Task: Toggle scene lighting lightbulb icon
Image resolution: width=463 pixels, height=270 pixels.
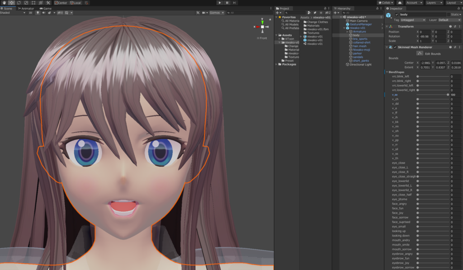Action: click(x=37, y=13)
